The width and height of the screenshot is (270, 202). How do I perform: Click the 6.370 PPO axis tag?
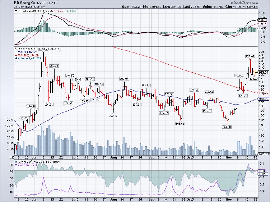tap(262, 20)
